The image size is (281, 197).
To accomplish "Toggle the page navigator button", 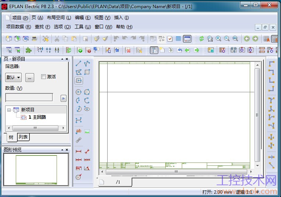I will pyautogui.click(x=154, y=50).
